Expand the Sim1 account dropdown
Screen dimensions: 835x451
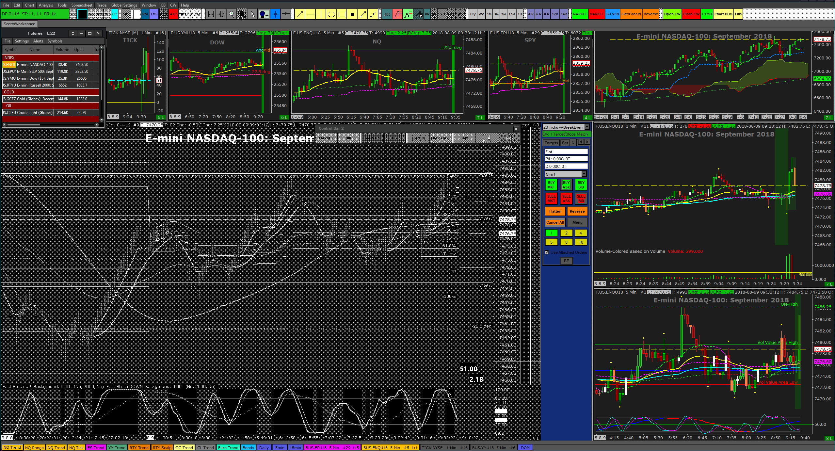584,174
